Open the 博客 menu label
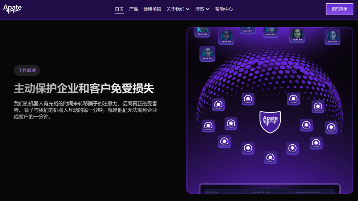This screenshot has width=358, height=201. coord(200,9)
